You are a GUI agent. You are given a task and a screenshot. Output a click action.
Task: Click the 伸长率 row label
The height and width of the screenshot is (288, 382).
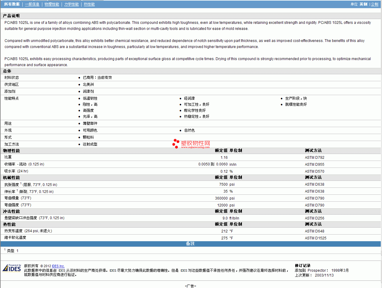click(29, 191)
